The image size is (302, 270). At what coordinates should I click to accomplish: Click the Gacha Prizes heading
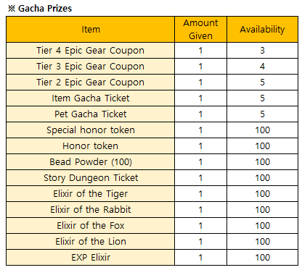[x=40, y=9]
